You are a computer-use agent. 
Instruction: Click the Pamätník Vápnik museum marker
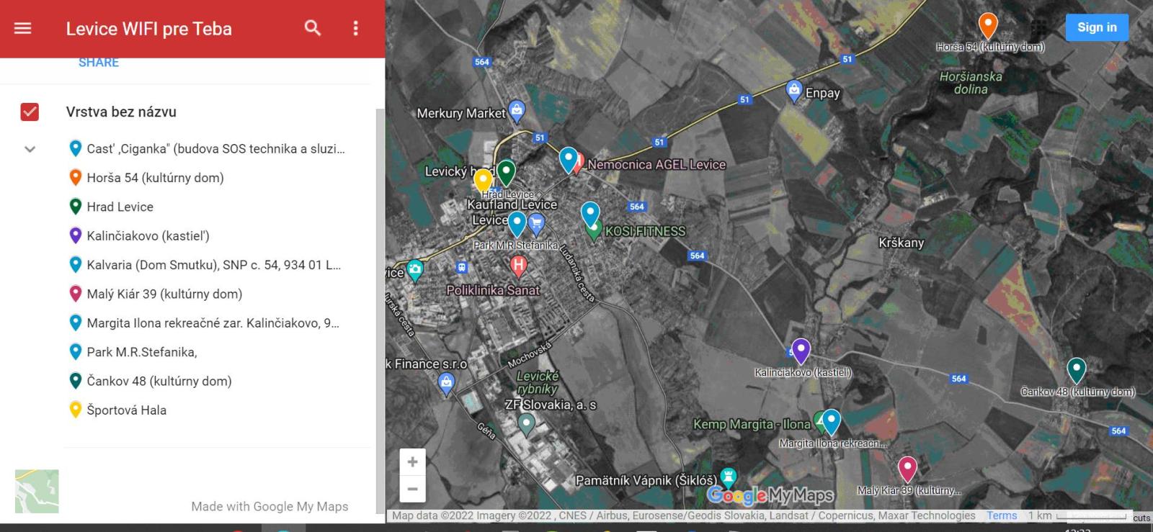tap(729, 477)
